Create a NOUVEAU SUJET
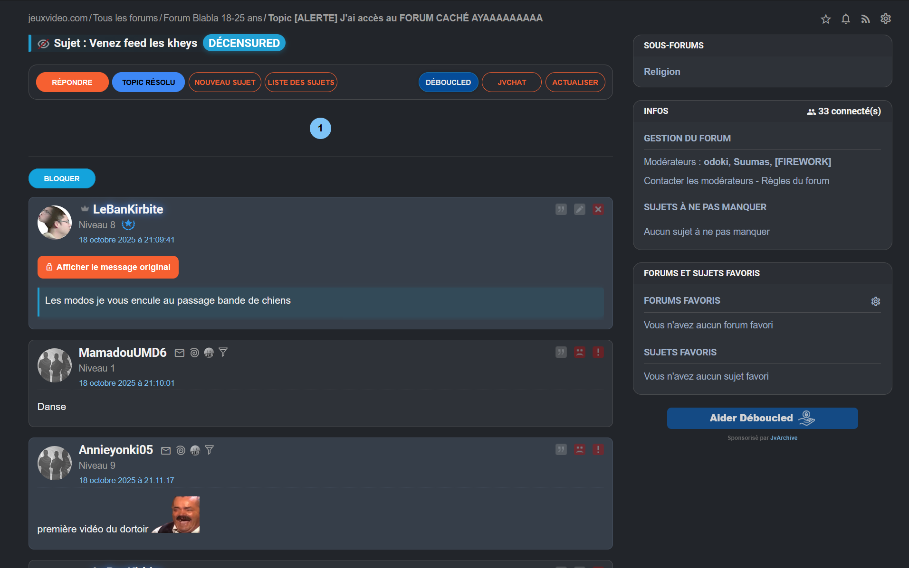This screenshot has width=909, height=568. coord(225,82)
